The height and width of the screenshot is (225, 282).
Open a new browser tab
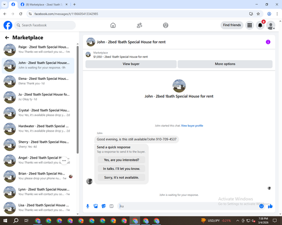74,4
